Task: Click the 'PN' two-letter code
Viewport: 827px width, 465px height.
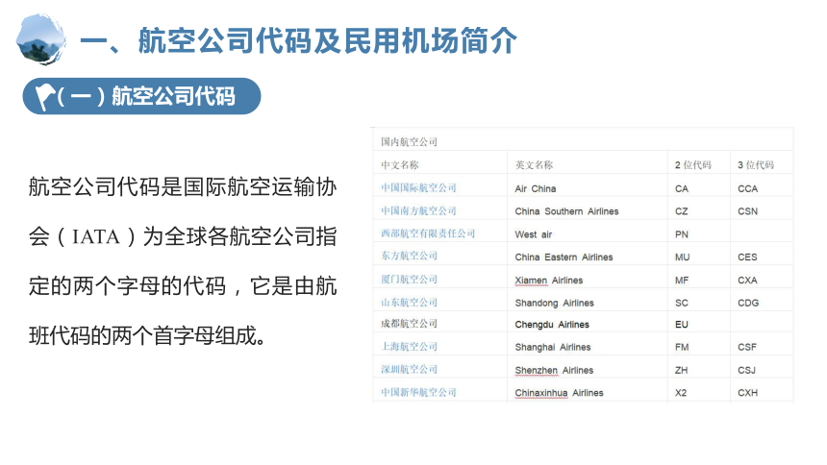Action: click(682, 234)
